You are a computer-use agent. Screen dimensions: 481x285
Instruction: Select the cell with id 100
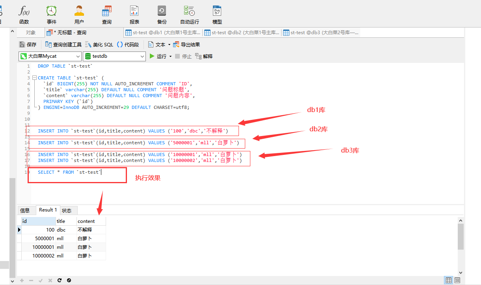(x=38, y=230)
